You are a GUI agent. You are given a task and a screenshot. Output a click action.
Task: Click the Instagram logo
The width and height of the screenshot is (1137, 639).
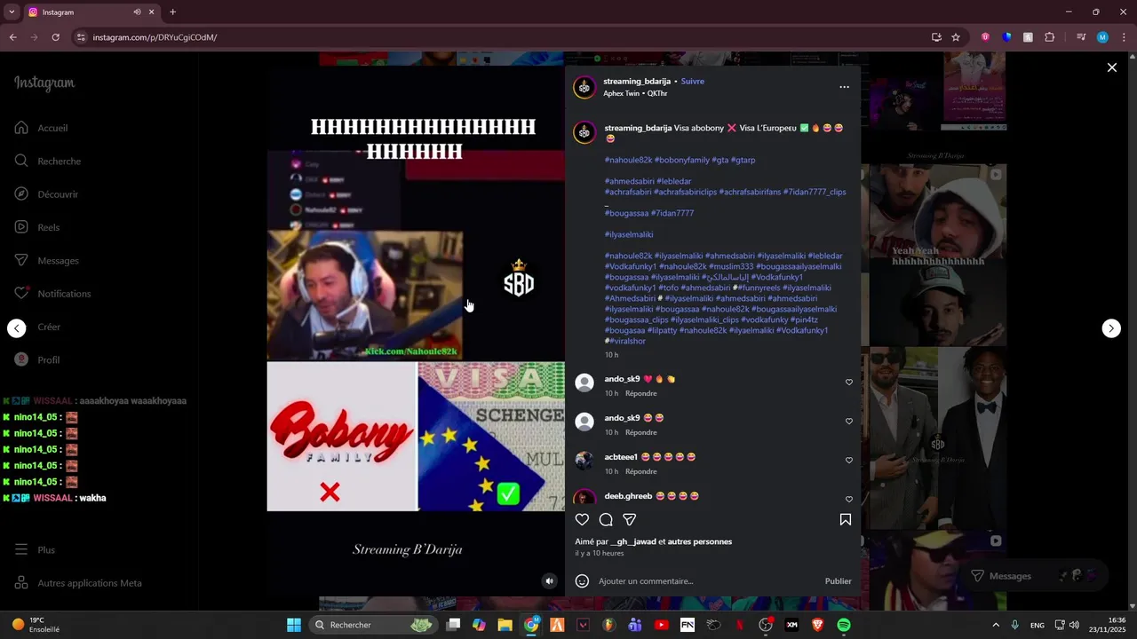44,83
